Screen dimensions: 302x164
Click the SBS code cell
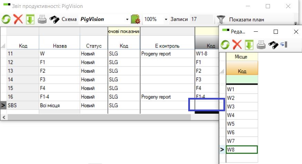pyautogui.click(x=23, y=105)
